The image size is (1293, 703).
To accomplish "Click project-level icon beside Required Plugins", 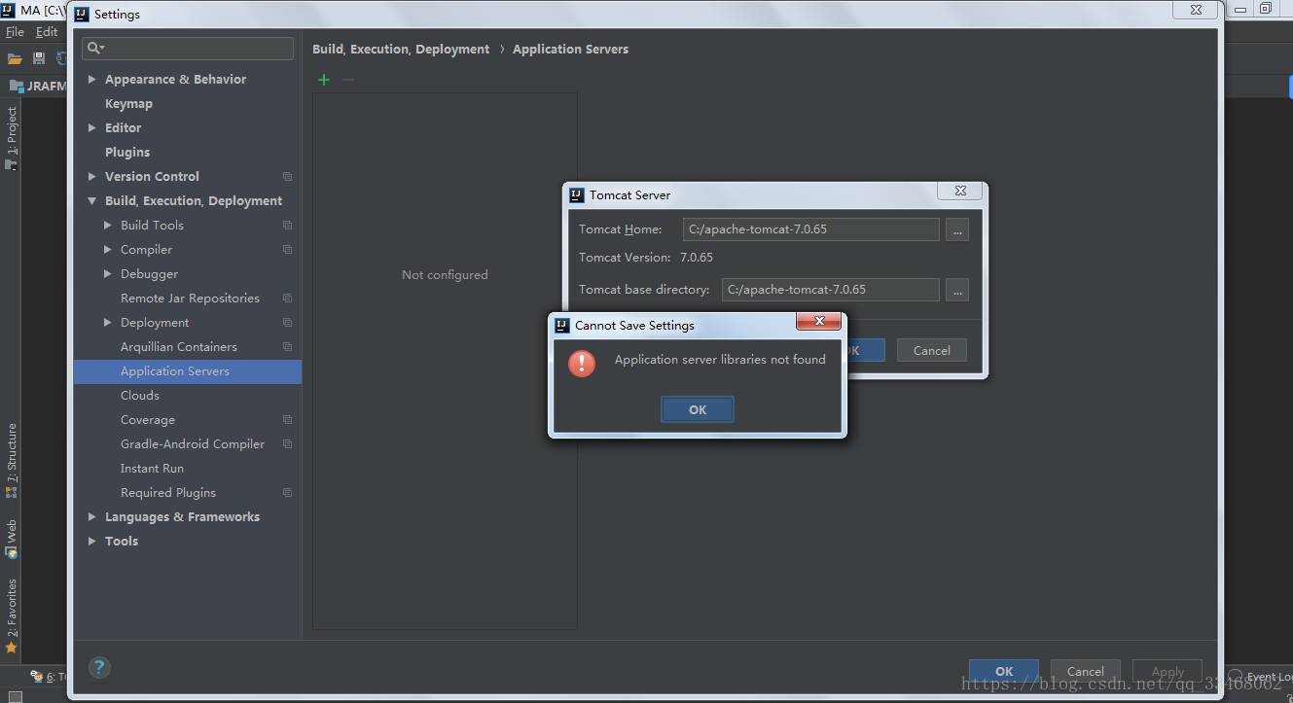I will tap(287, 492).
